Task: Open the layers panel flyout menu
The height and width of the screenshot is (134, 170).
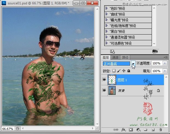Action: coord(166,57)
